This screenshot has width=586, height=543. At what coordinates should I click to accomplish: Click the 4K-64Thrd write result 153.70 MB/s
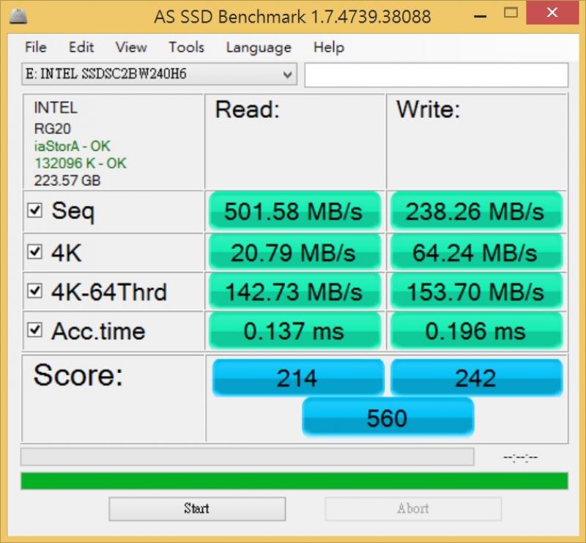(x=477, y=290)
